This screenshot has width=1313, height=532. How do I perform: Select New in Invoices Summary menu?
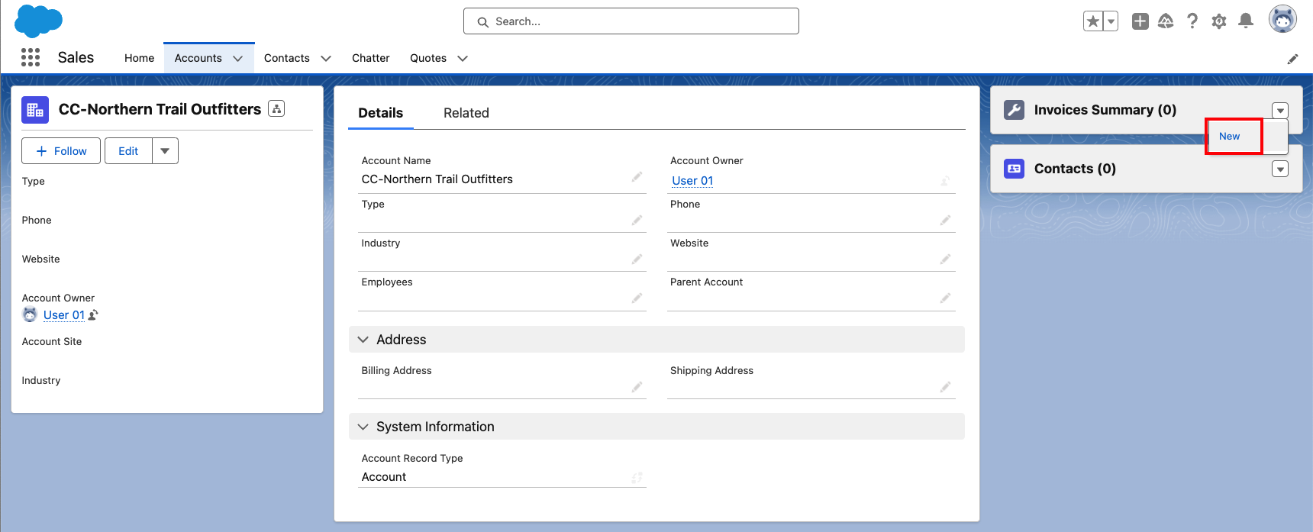pos(1229,137)
